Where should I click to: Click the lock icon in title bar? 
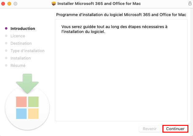(x=190, y=3)
